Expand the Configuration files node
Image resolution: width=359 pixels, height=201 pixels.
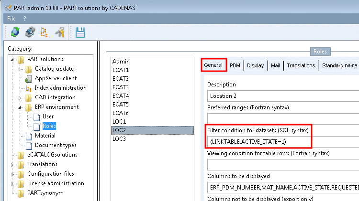pos(12,174)
